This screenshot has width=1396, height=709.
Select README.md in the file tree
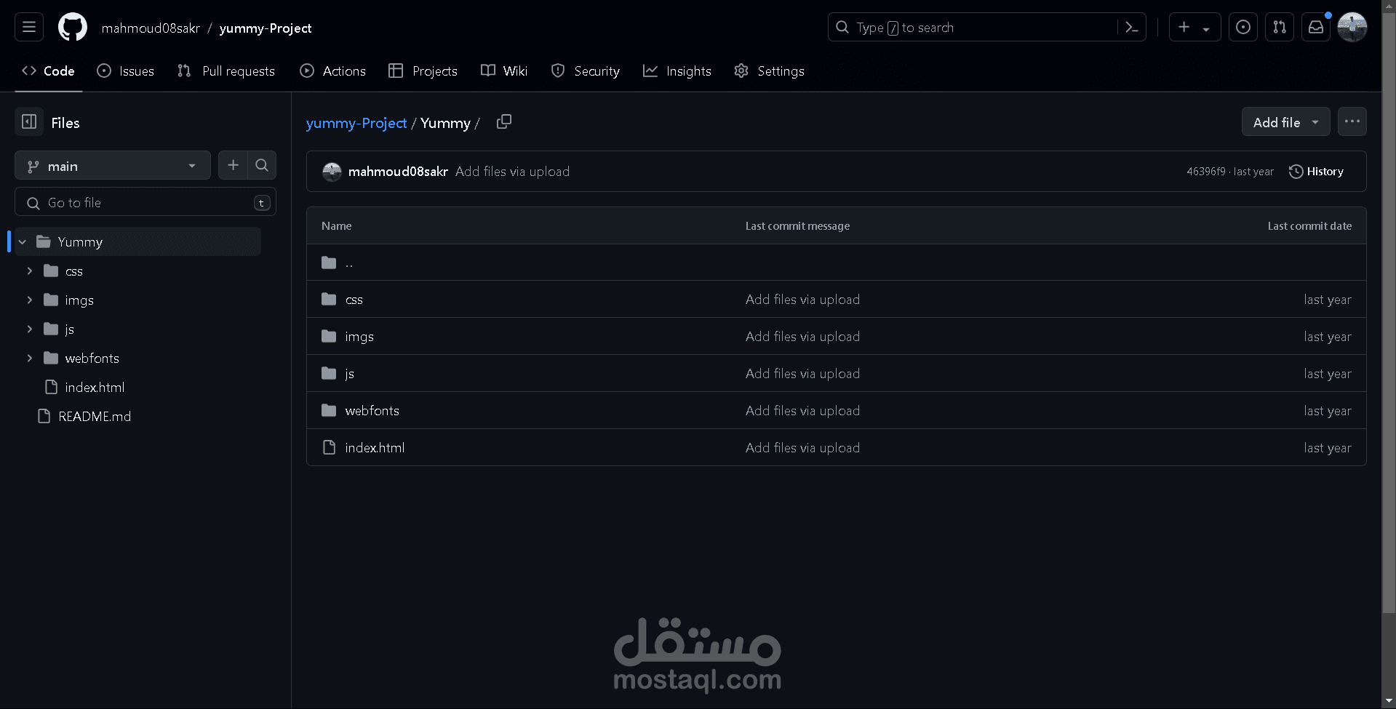click(x=95, y=417)
